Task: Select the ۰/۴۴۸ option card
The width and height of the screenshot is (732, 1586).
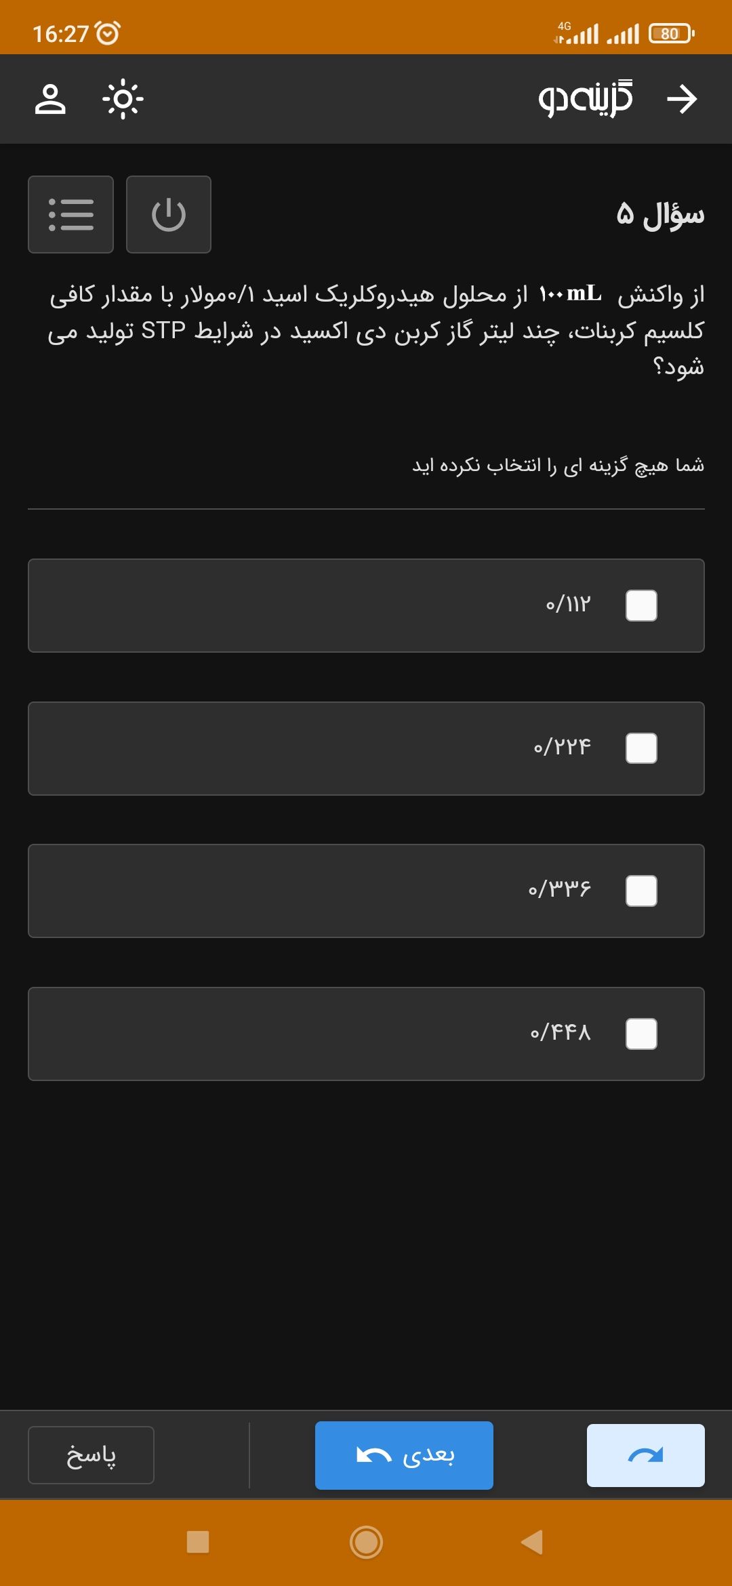Action: pyautogui.click(x=366, y=1034)
